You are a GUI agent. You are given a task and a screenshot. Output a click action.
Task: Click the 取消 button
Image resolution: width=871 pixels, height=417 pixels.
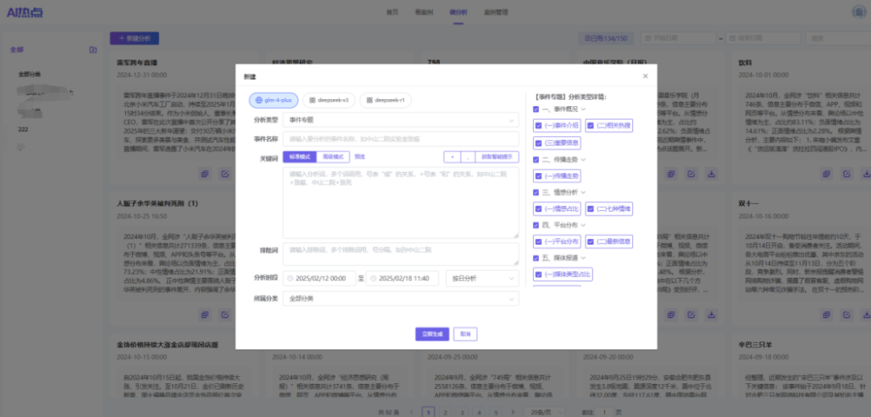(x=465, y=334)
